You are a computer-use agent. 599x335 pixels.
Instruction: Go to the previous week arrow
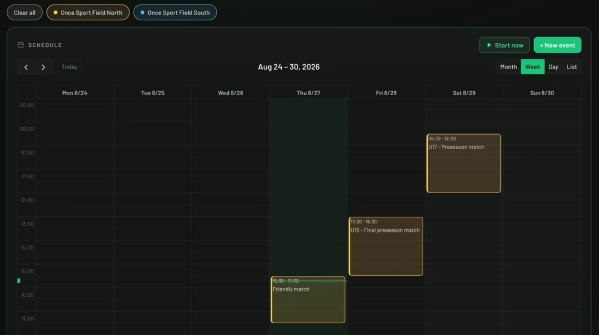(x=26, y=67)
